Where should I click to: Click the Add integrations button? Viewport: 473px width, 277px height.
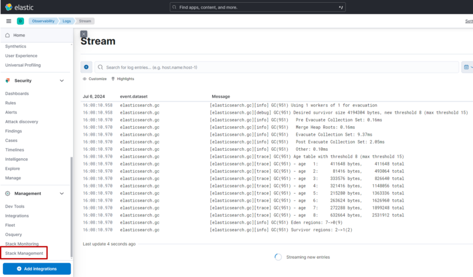pos(37,269)
